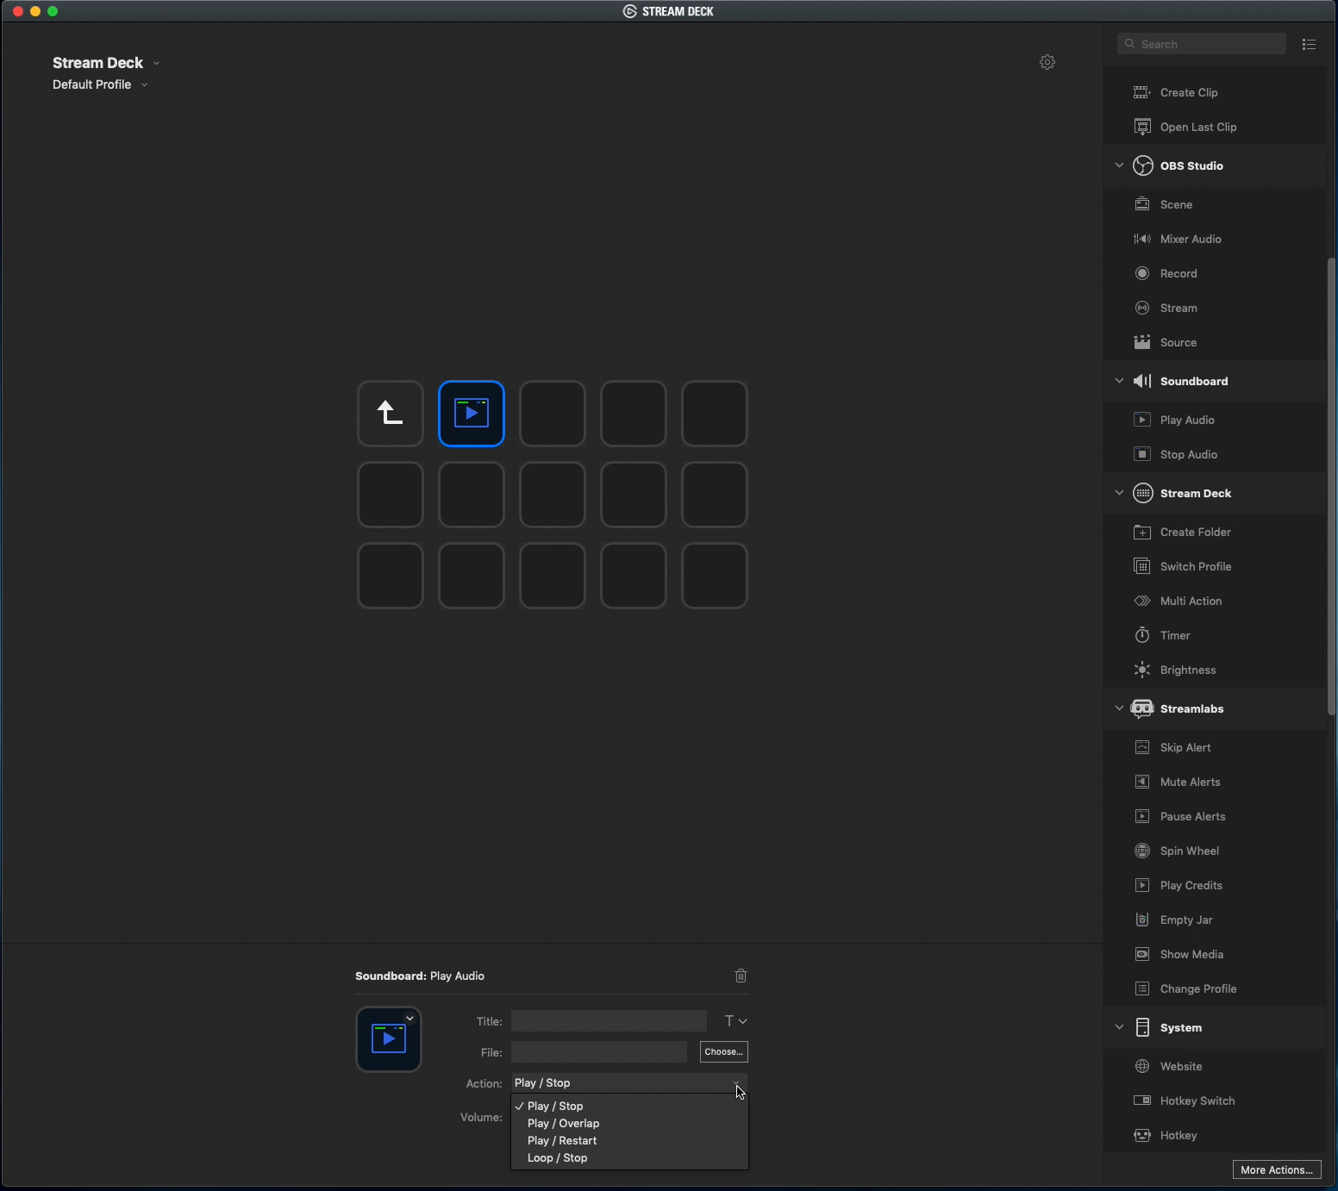Click the 'Website' action label
Screen dimensions: 1338x1191
click(1181, 1066)
